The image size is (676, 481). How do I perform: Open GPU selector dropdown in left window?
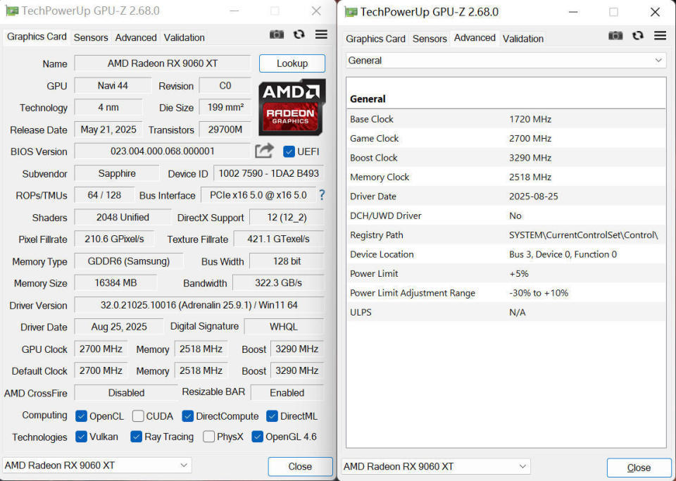(x=96, y=466)
